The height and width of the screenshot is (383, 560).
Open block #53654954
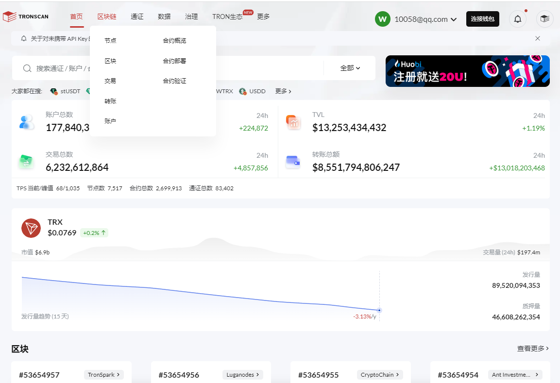coord(458,375)
